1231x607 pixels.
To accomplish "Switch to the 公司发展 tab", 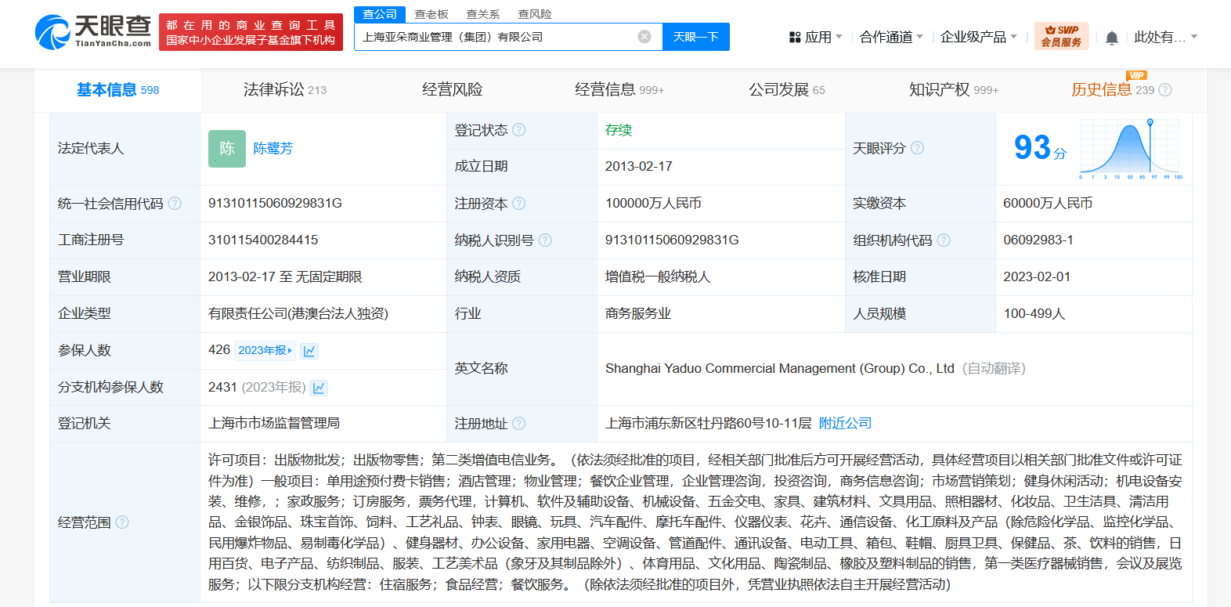I will pyautogui.click(x=786, y=90).
